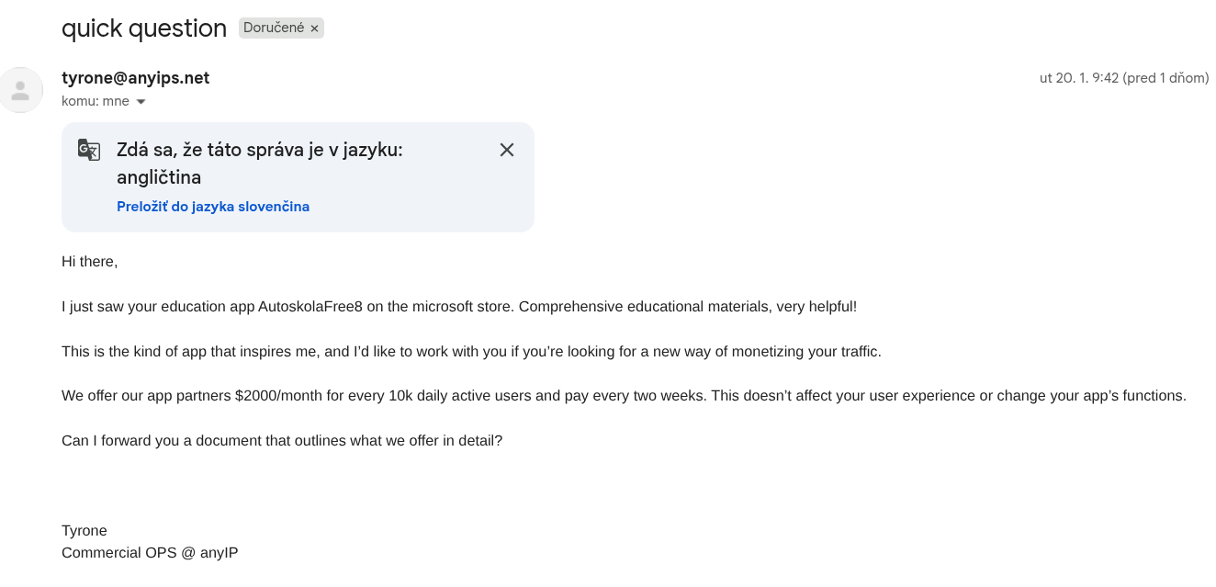This screenshot has width=1216, height=587.
Task: Click Preložiť do jazyka slovenčina link
Action: tap(213, 207)
